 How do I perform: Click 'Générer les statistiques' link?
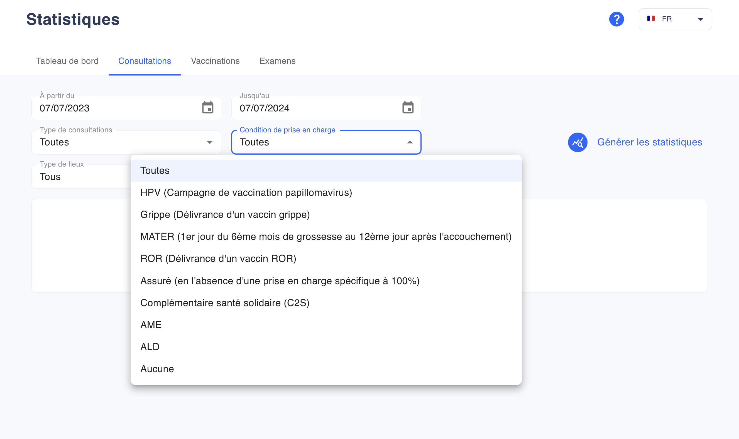click(x=649, y=142)
